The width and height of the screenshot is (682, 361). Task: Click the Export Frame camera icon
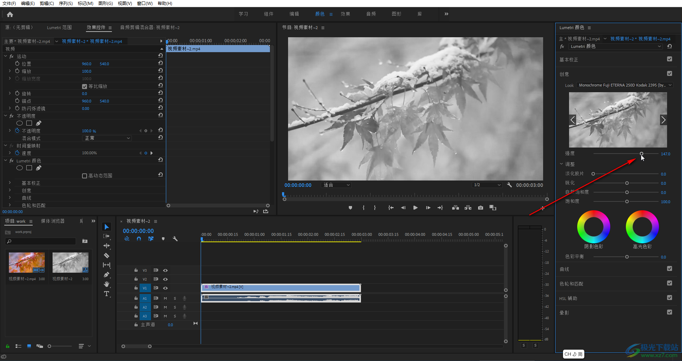coord(481,208)
